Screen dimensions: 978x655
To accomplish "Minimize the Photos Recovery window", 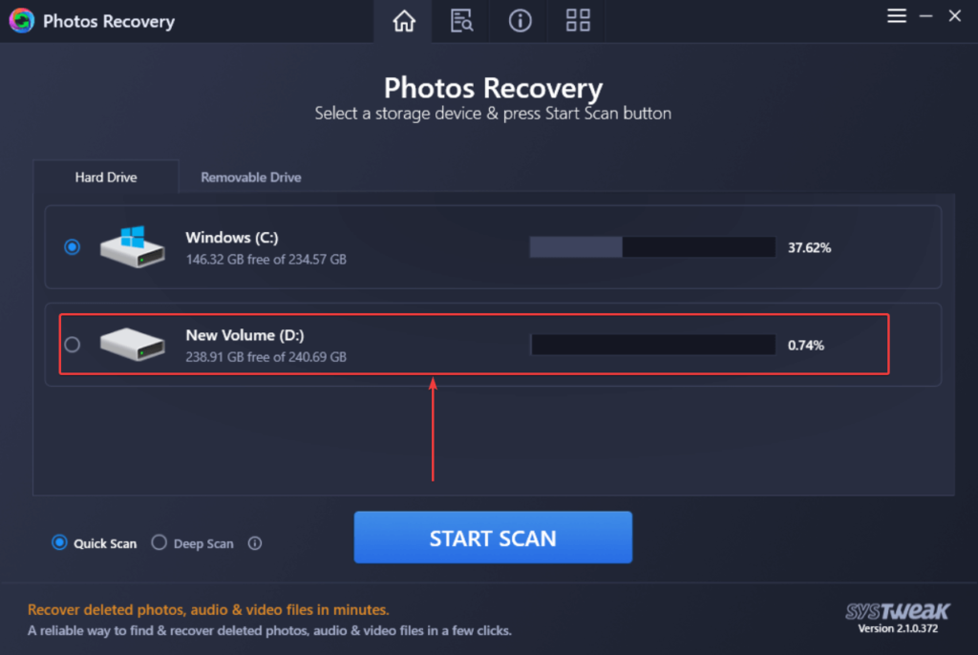I will [x=925, y=16].
